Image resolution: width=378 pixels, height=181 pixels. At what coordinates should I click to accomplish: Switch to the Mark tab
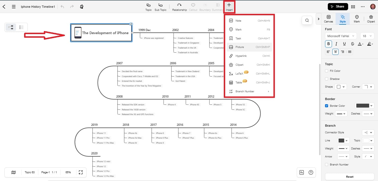click(357, 19)
